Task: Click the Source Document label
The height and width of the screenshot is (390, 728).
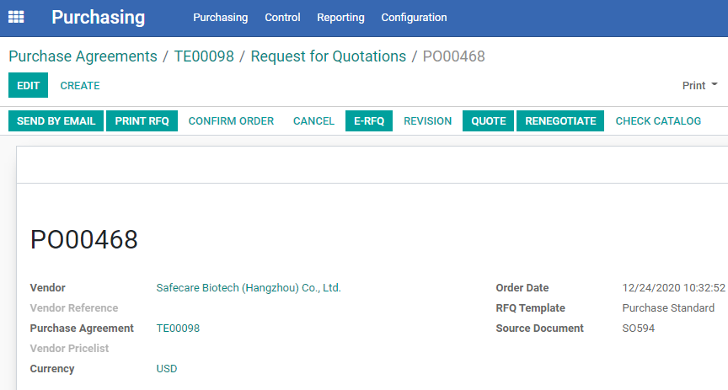Action: [540, 329]
